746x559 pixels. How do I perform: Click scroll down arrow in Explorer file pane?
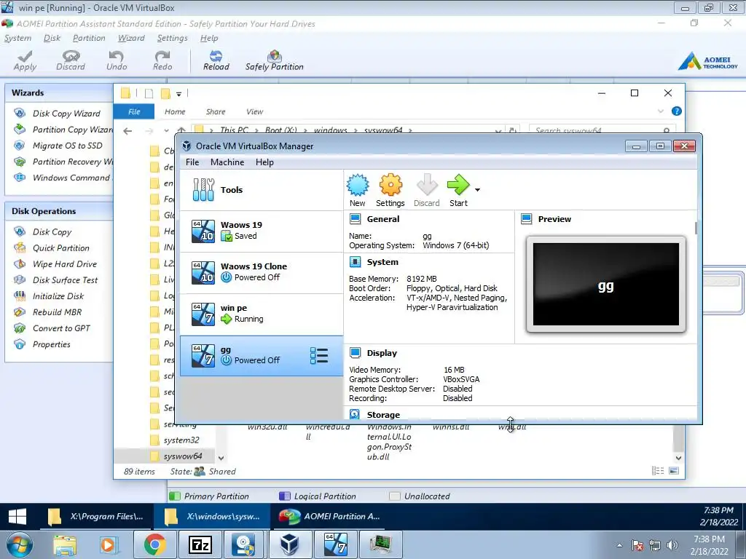pyautogui.click(x=678, y=458)
